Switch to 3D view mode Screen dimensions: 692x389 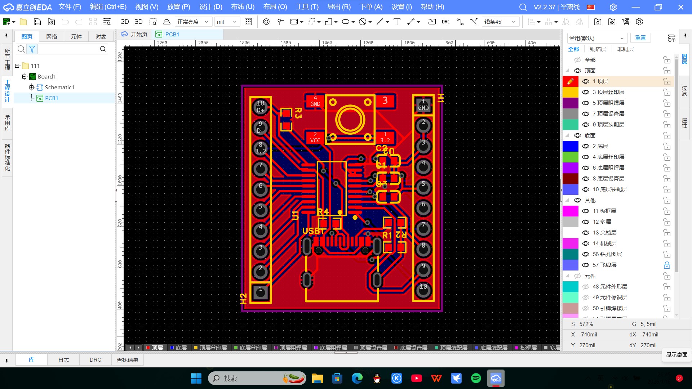(x=138, y=22)
